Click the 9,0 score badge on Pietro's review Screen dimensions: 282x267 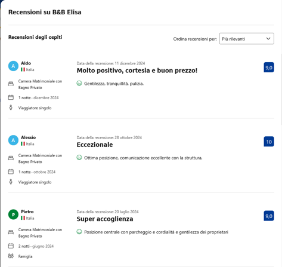[269, 216]
